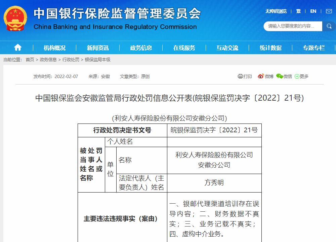This screenshot has width=336, height=242.
Task: Click the cell 法定代表人（主要负责人）姓名
Action: tap(142, 183)
